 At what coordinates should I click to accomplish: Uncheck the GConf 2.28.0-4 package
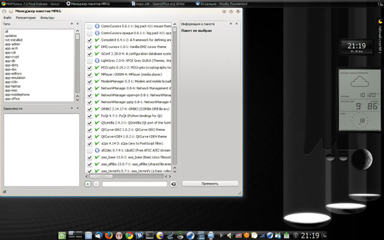pyautogui.click(x=89, y=53)
